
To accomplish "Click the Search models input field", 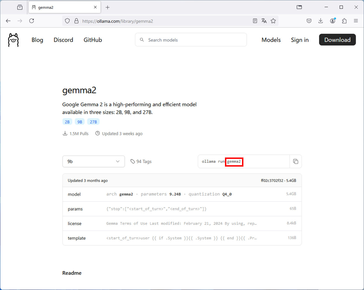I will [x=191, y=40].
